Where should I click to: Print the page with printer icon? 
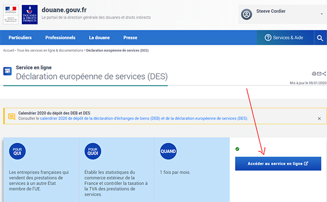pos(314,74)
